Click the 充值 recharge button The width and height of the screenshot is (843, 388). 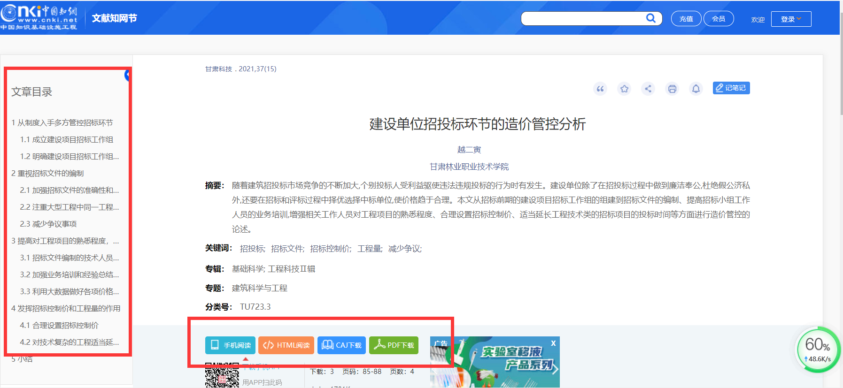[x=686, y=19]
